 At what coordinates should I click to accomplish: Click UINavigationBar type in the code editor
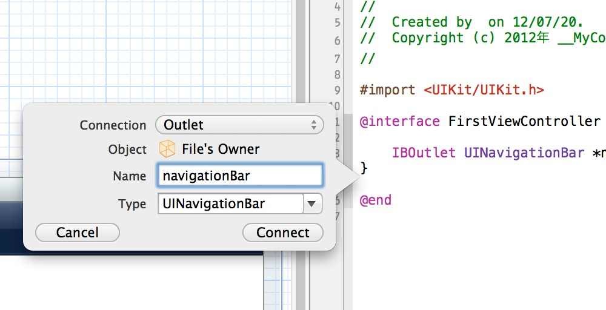tap(524, 153)
